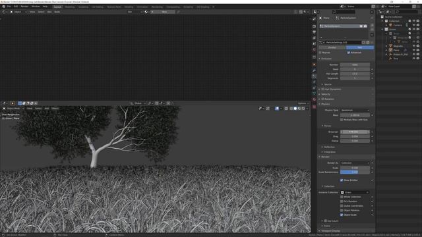
Task: Open node editor Node menu
Action: [x=57, y=12]
